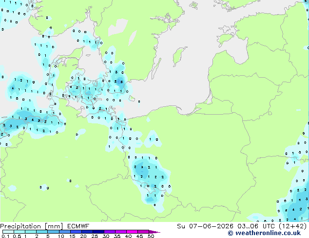Select the 30–35 mm purple legend swatch
The image size is (309, 238).
[110, 232]
